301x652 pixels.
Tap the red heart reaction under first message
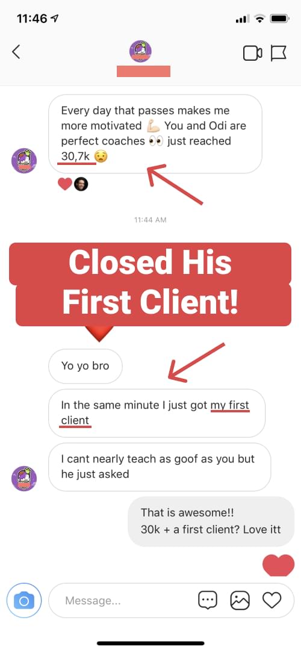64,184
